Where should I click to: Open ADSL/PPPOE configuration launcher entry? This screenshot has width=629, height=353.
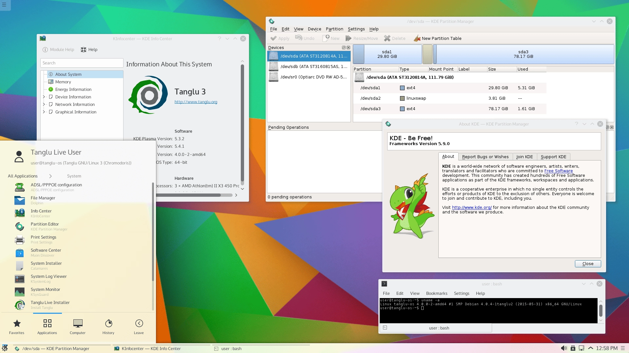77,187
